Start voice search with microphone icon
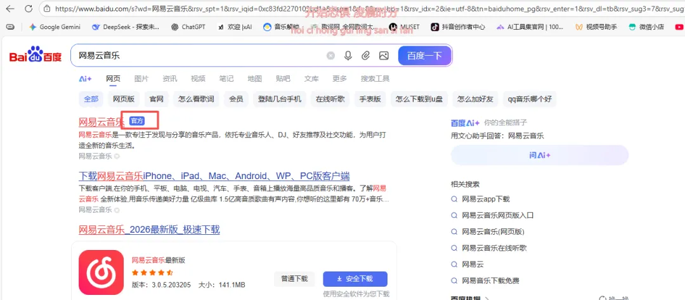685x300 pixels. point(348,55)
